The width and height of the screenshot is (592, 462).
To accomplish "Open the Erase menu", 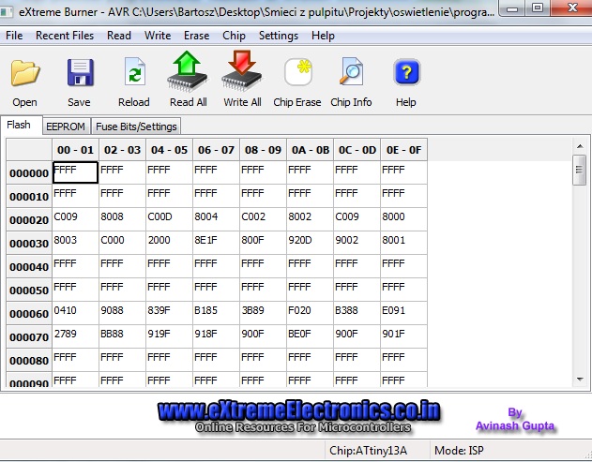I will coord(196,36).
